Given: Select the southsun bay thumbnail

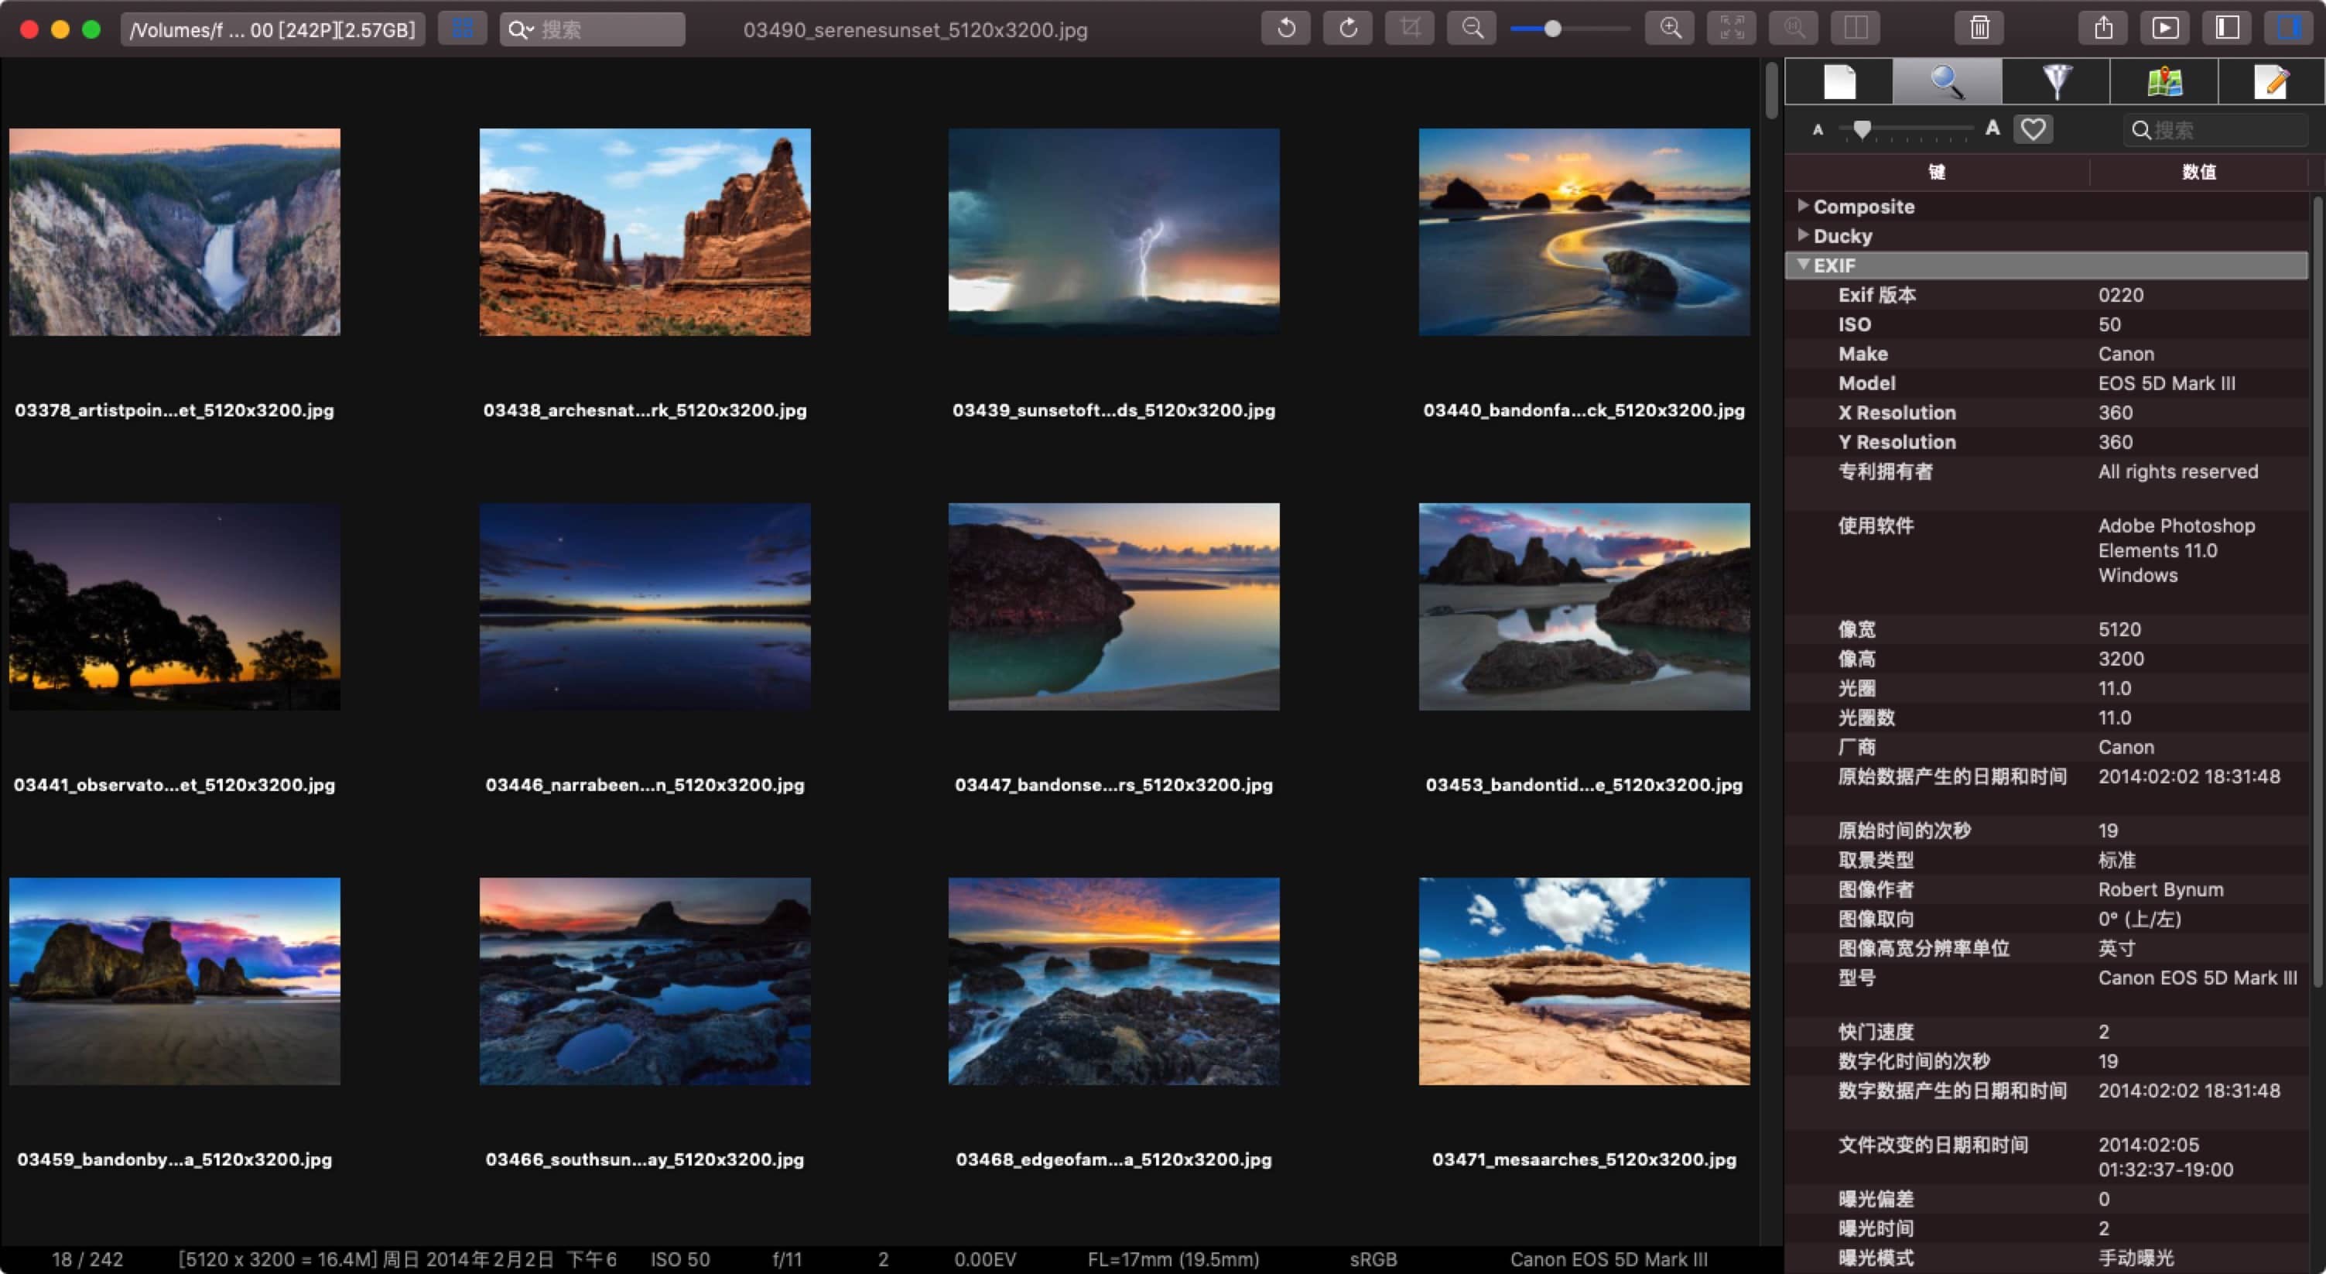Looking at the screenshot, I should point(645,981).
